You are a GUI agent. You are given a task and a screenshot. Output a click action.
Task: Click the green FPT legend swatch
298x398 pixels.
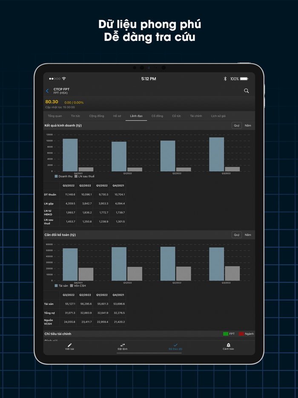click(226, 334)
